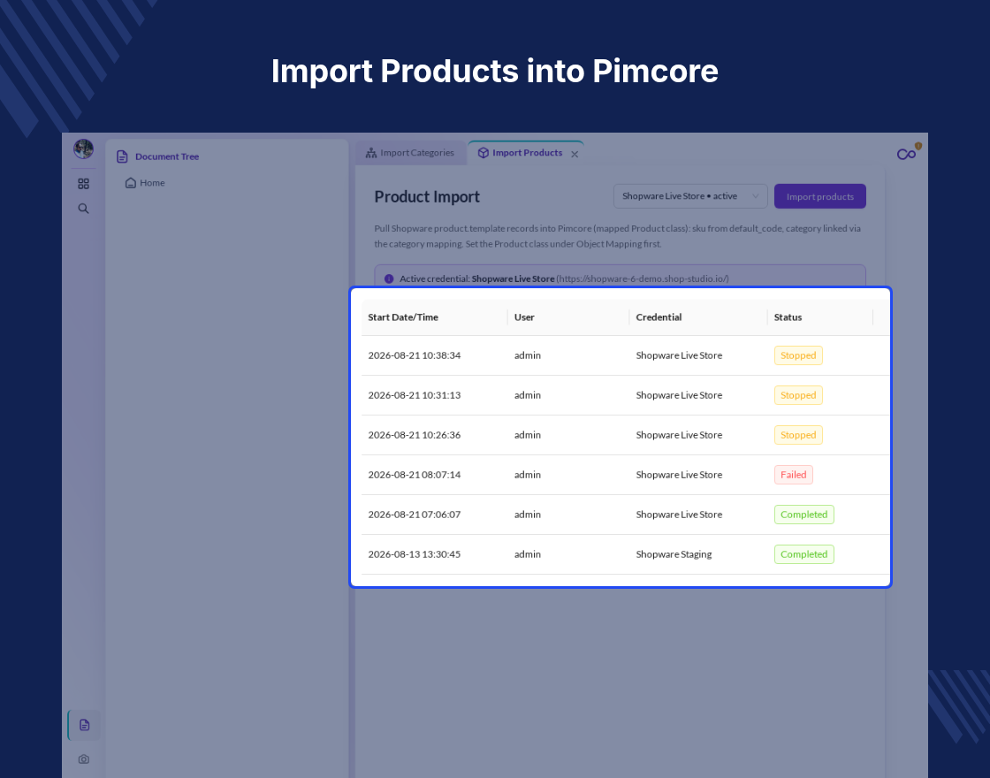Select the documents icon at sidebar bottom
The height and width of the screenshot is (778, 990).
tap(85, 725)
